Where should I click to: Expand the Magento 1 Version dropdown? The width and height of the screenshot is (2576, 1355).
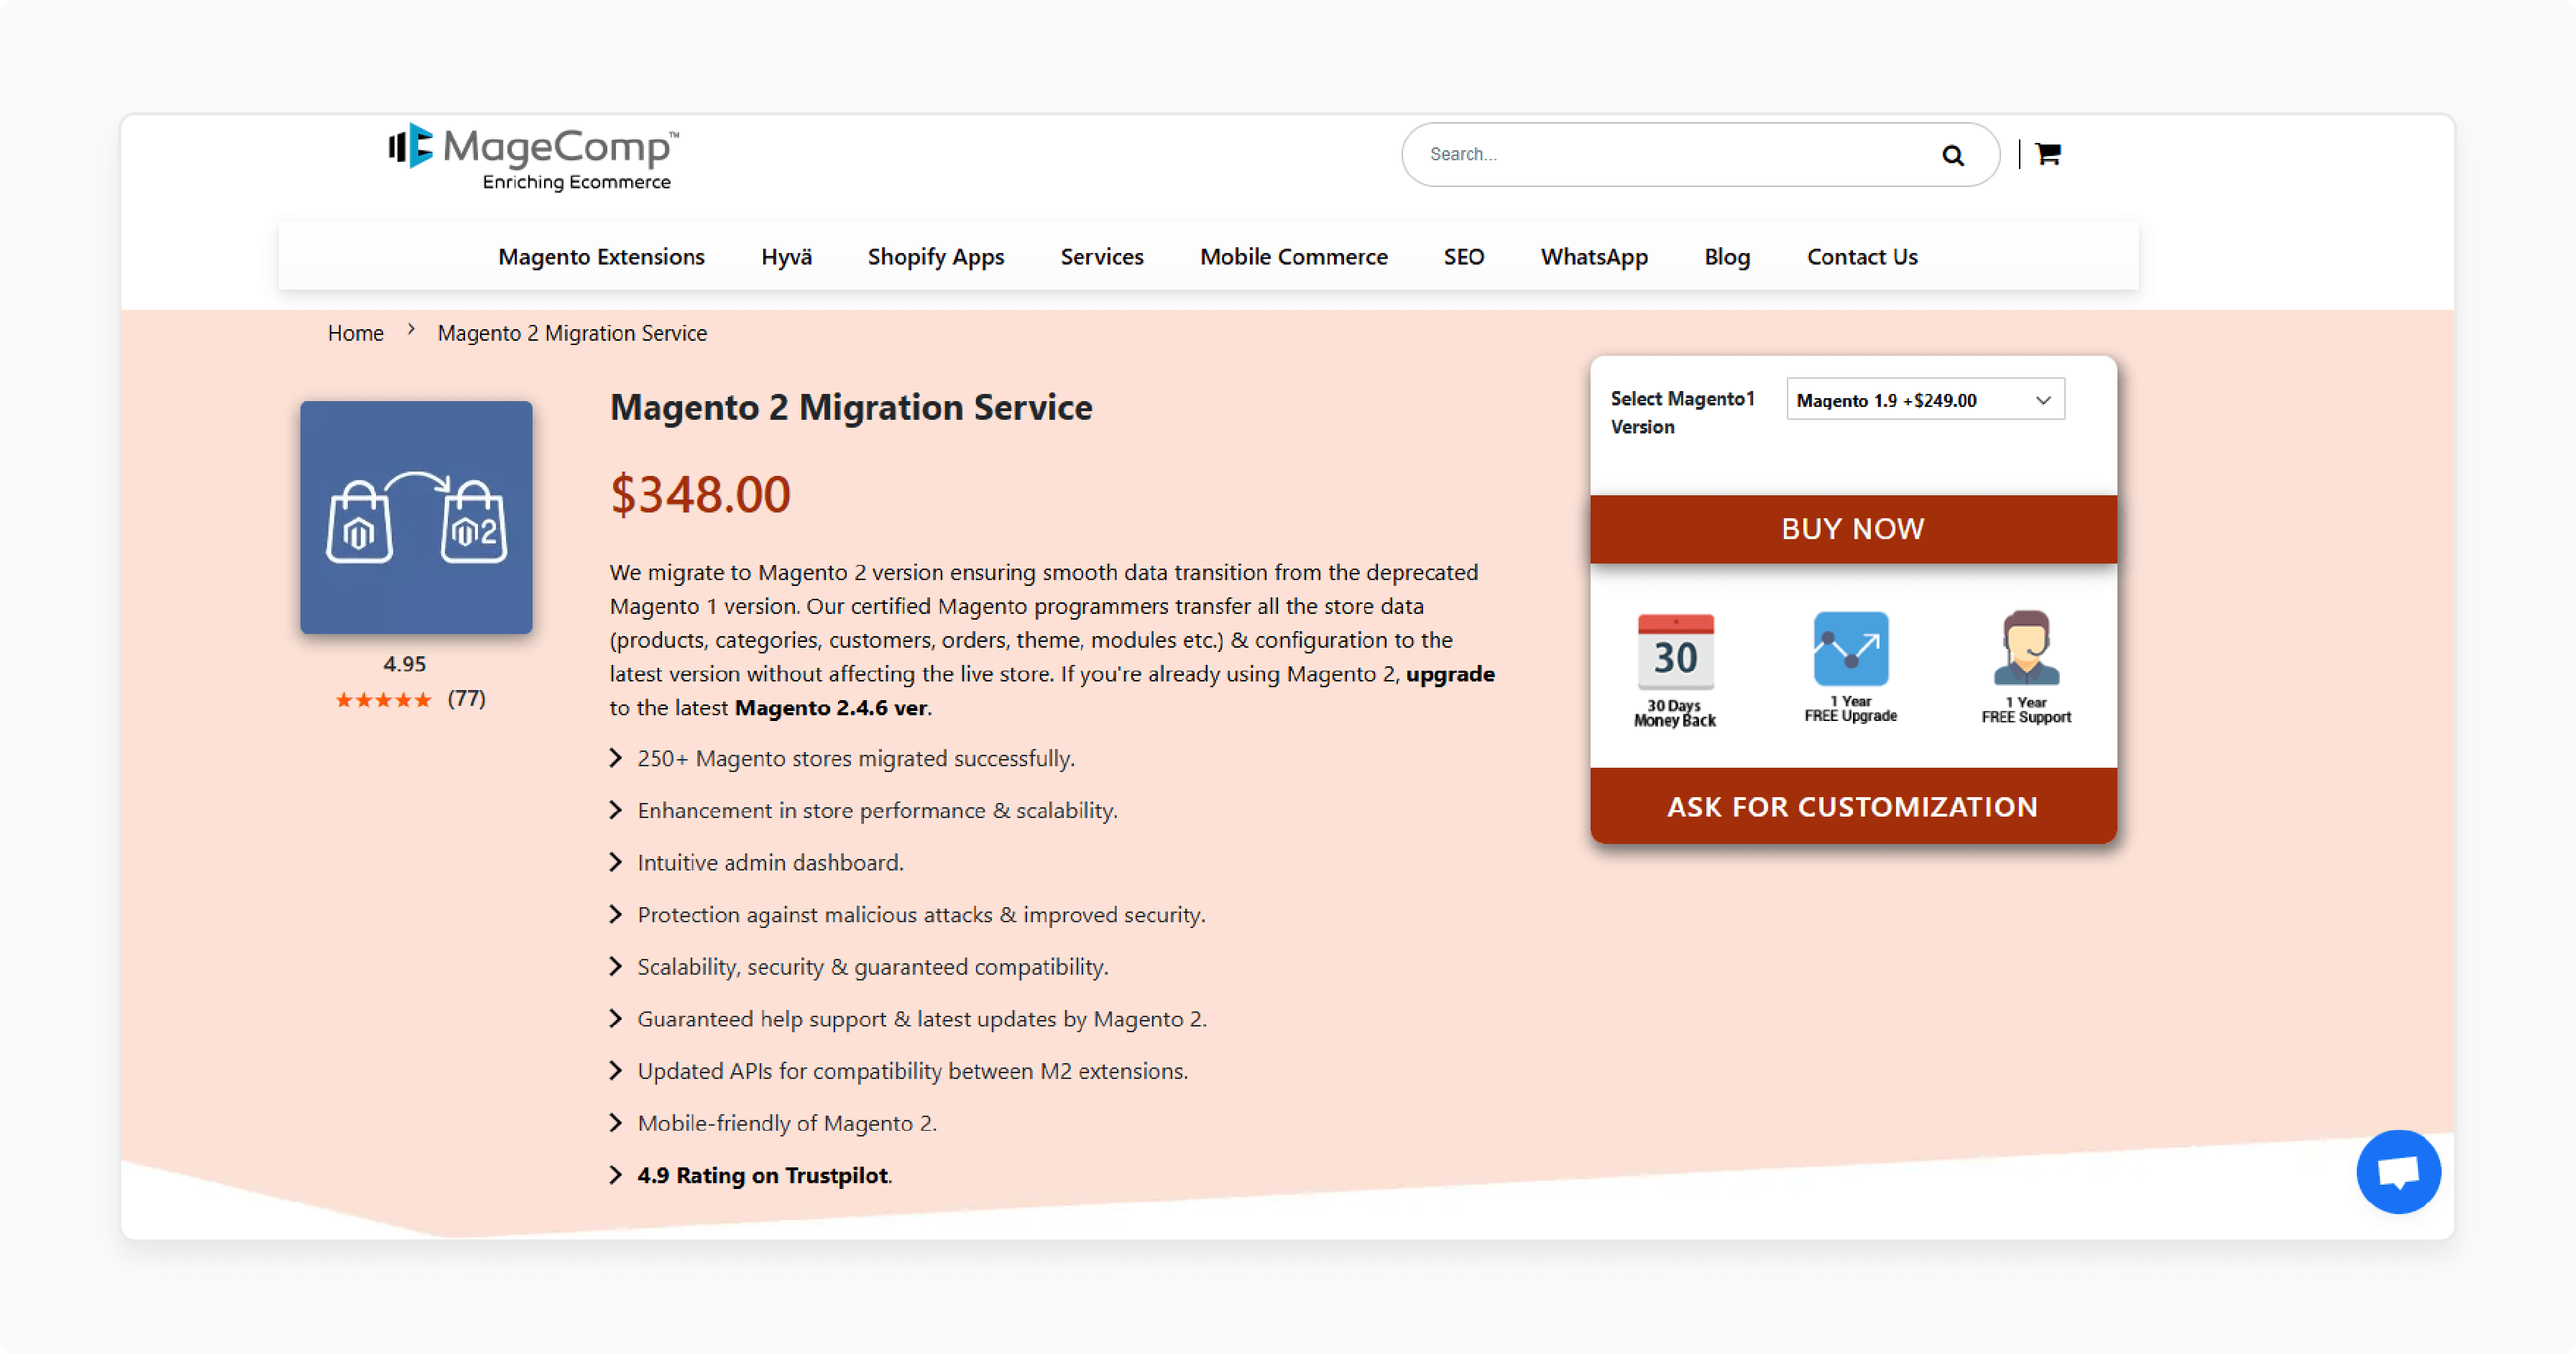click(1923, 399)
